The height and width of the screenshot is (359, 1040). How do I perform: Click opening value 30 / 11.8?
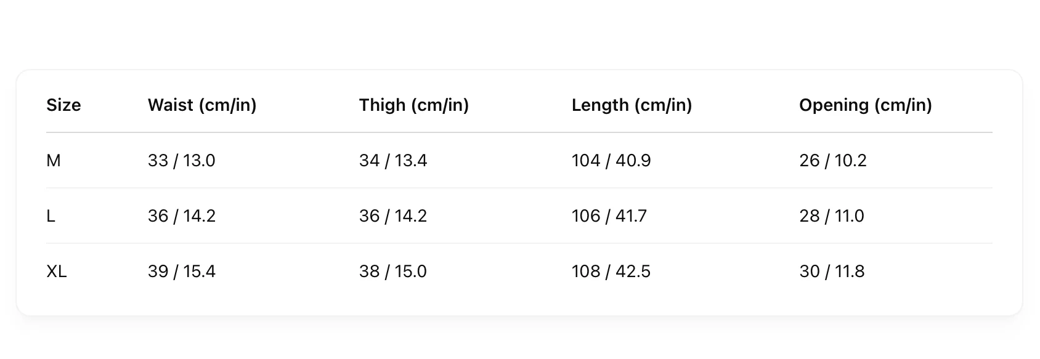tap(832, 272)
